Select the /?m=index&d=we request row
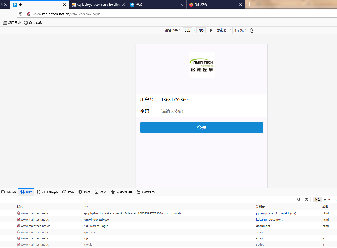337x248 pixels. point(168,220)
